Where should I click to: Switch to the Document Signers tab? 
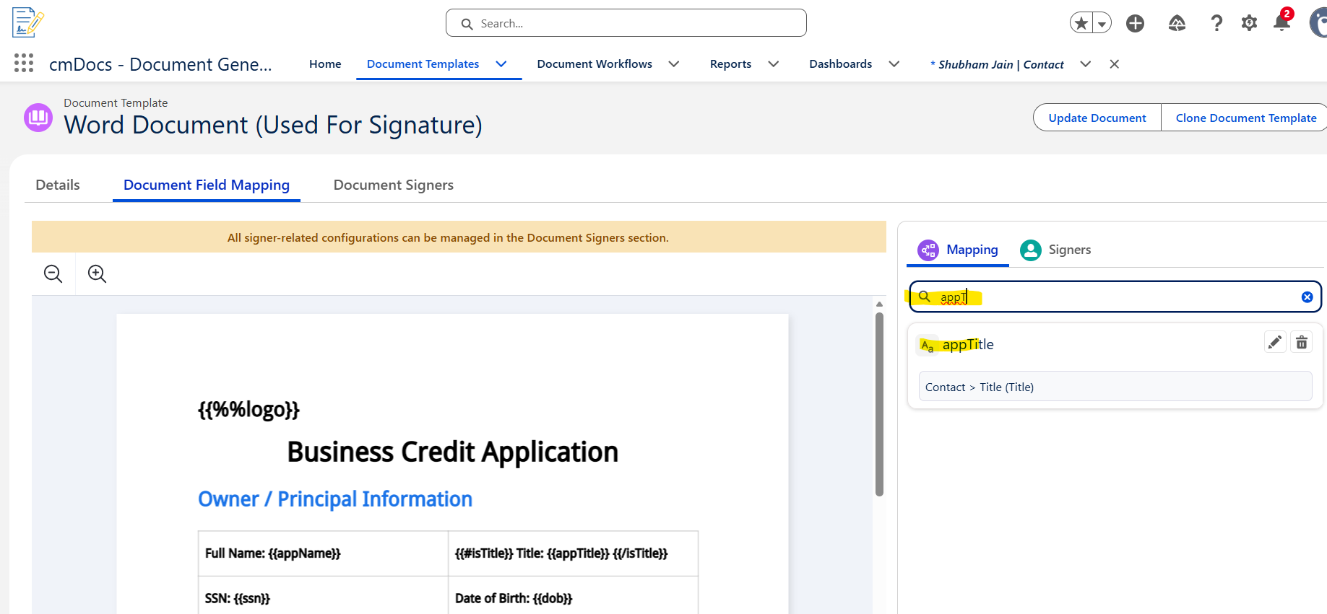coord(394,185)
